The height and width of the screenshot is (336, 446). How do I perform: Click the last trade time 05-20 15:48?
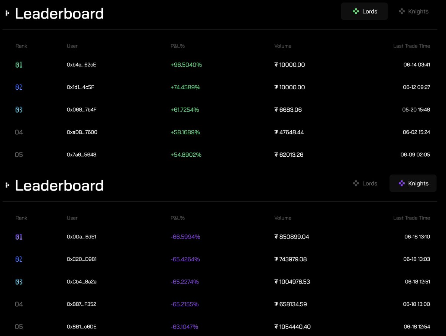click(x=417, y=110)
